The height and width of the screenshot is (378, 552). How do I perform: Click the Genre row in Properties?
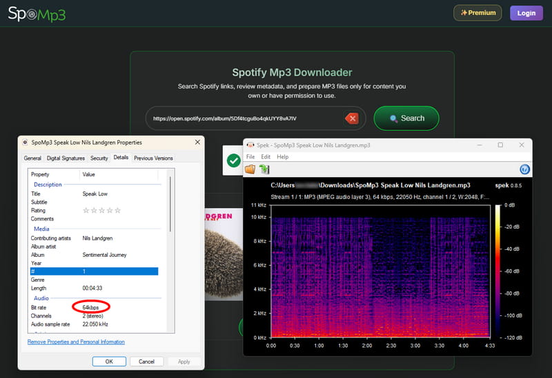click(x=94, y=280)
